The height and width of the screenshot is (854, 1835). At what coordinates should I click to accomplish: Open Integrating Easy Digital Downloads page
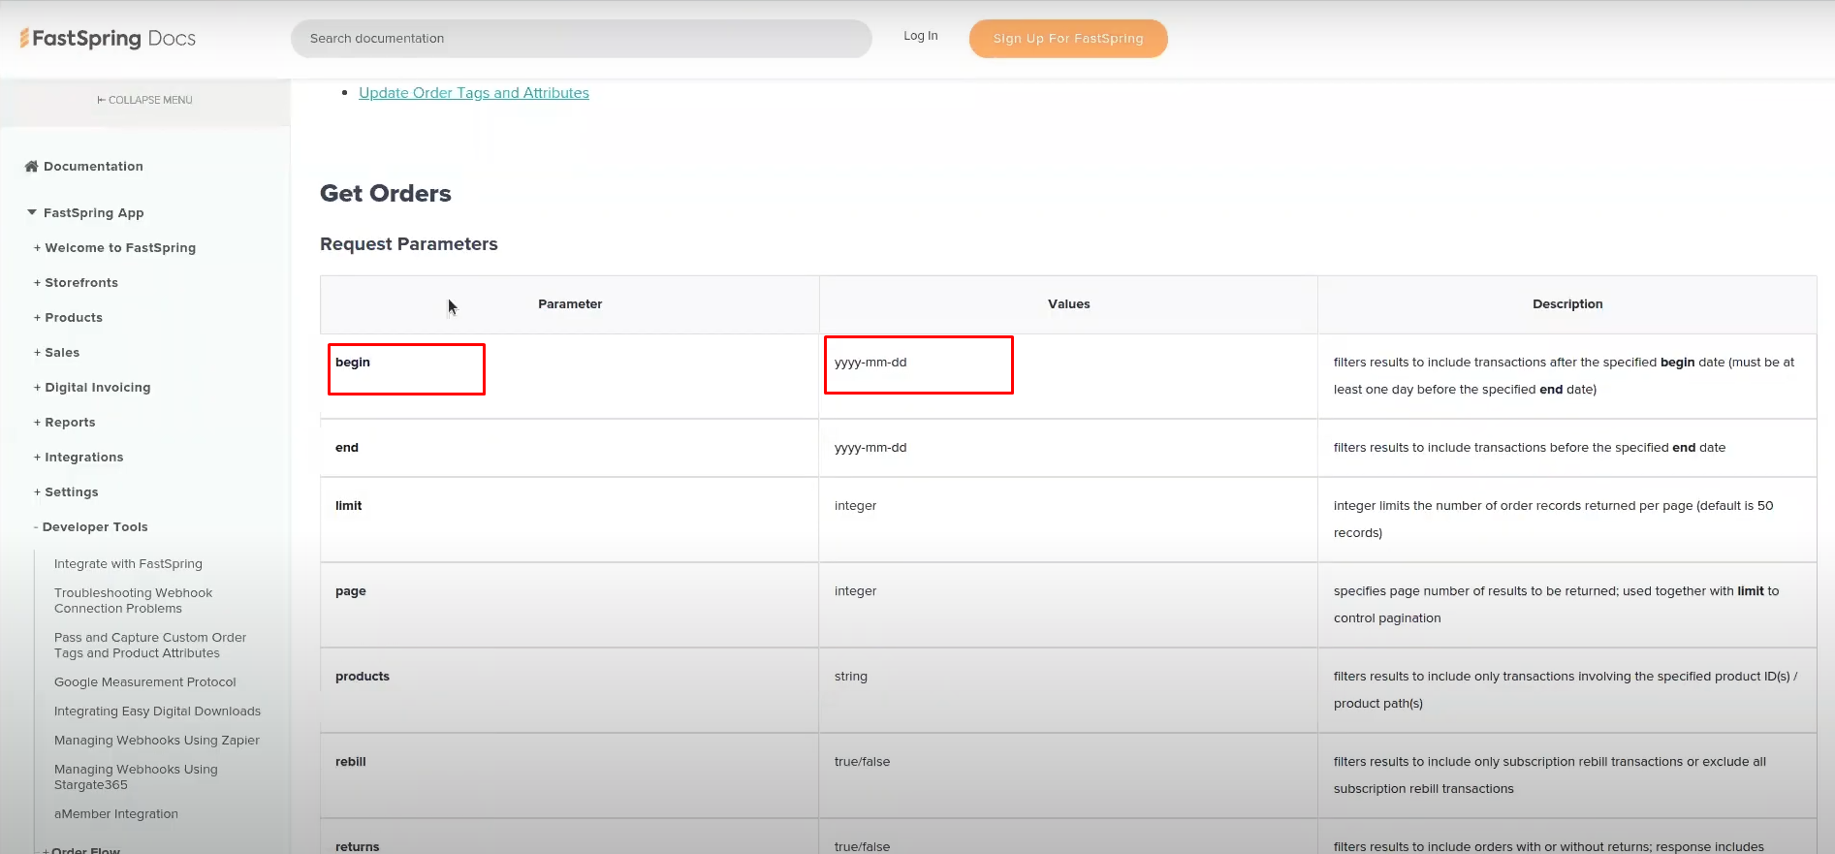pos(157,711)
